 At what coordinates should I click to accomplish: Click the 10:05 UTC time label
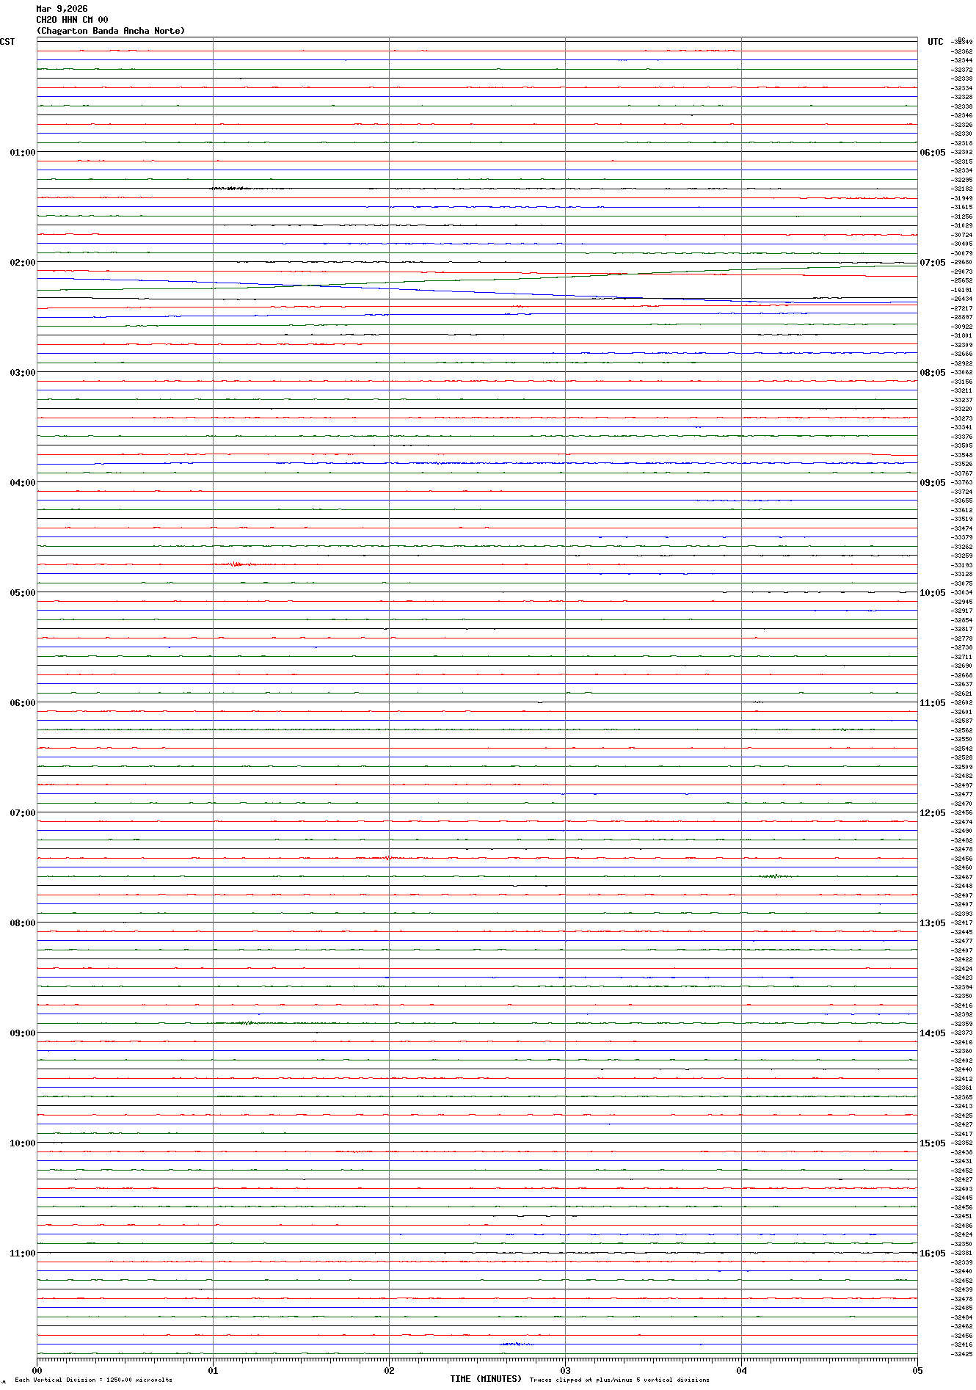coord(932,593)
